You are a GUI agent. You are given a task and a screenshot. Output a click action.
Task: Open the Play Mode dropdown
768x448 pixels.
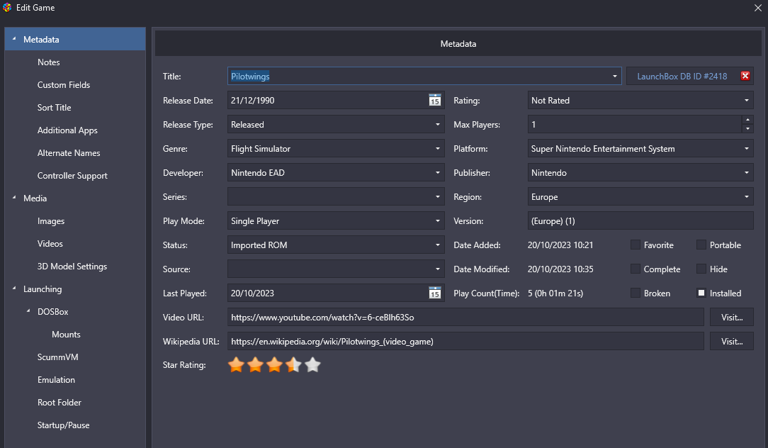[x=438, y=221]
